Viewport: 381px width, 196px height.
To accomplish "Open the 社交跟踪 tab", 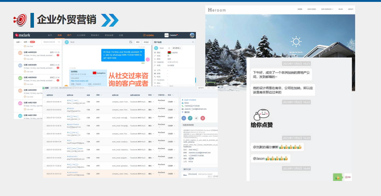I will [x=81, y=35].
